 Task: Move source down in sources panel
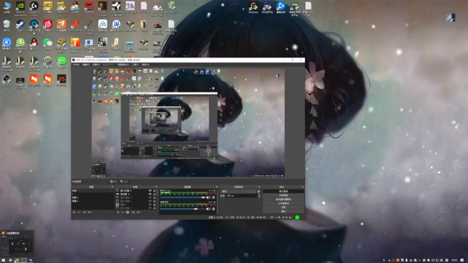coord(138,212)
